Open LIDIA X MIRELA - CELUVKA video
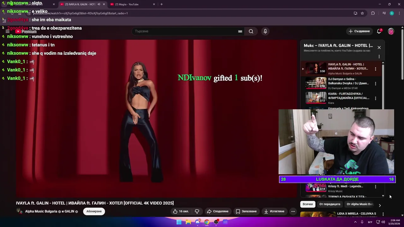This screenshot has width=404, height=227. (357, 214)
